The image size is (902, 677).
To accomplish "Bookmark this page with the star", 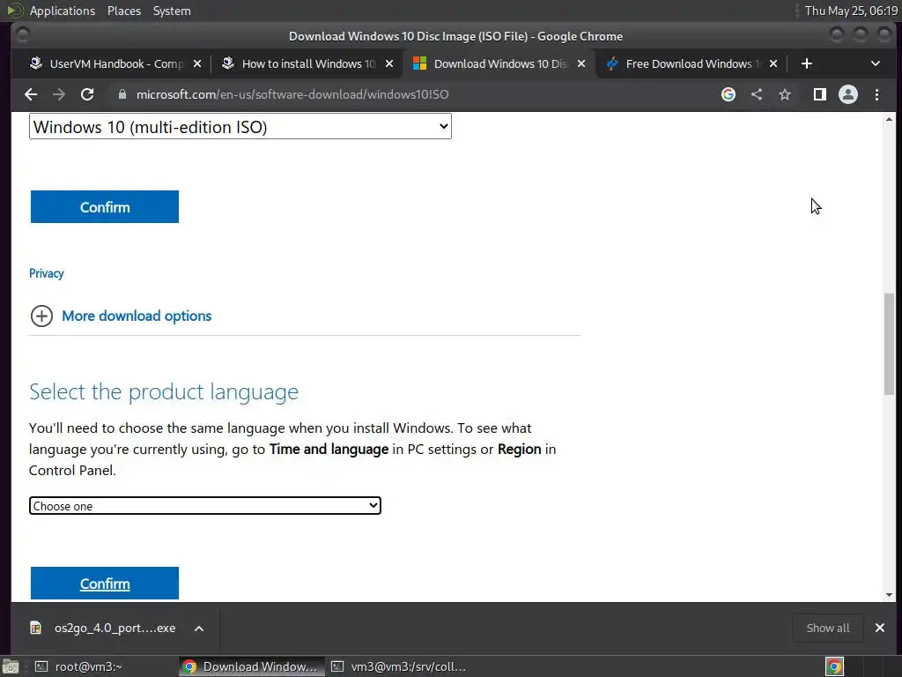I will (x=785, y=94).
